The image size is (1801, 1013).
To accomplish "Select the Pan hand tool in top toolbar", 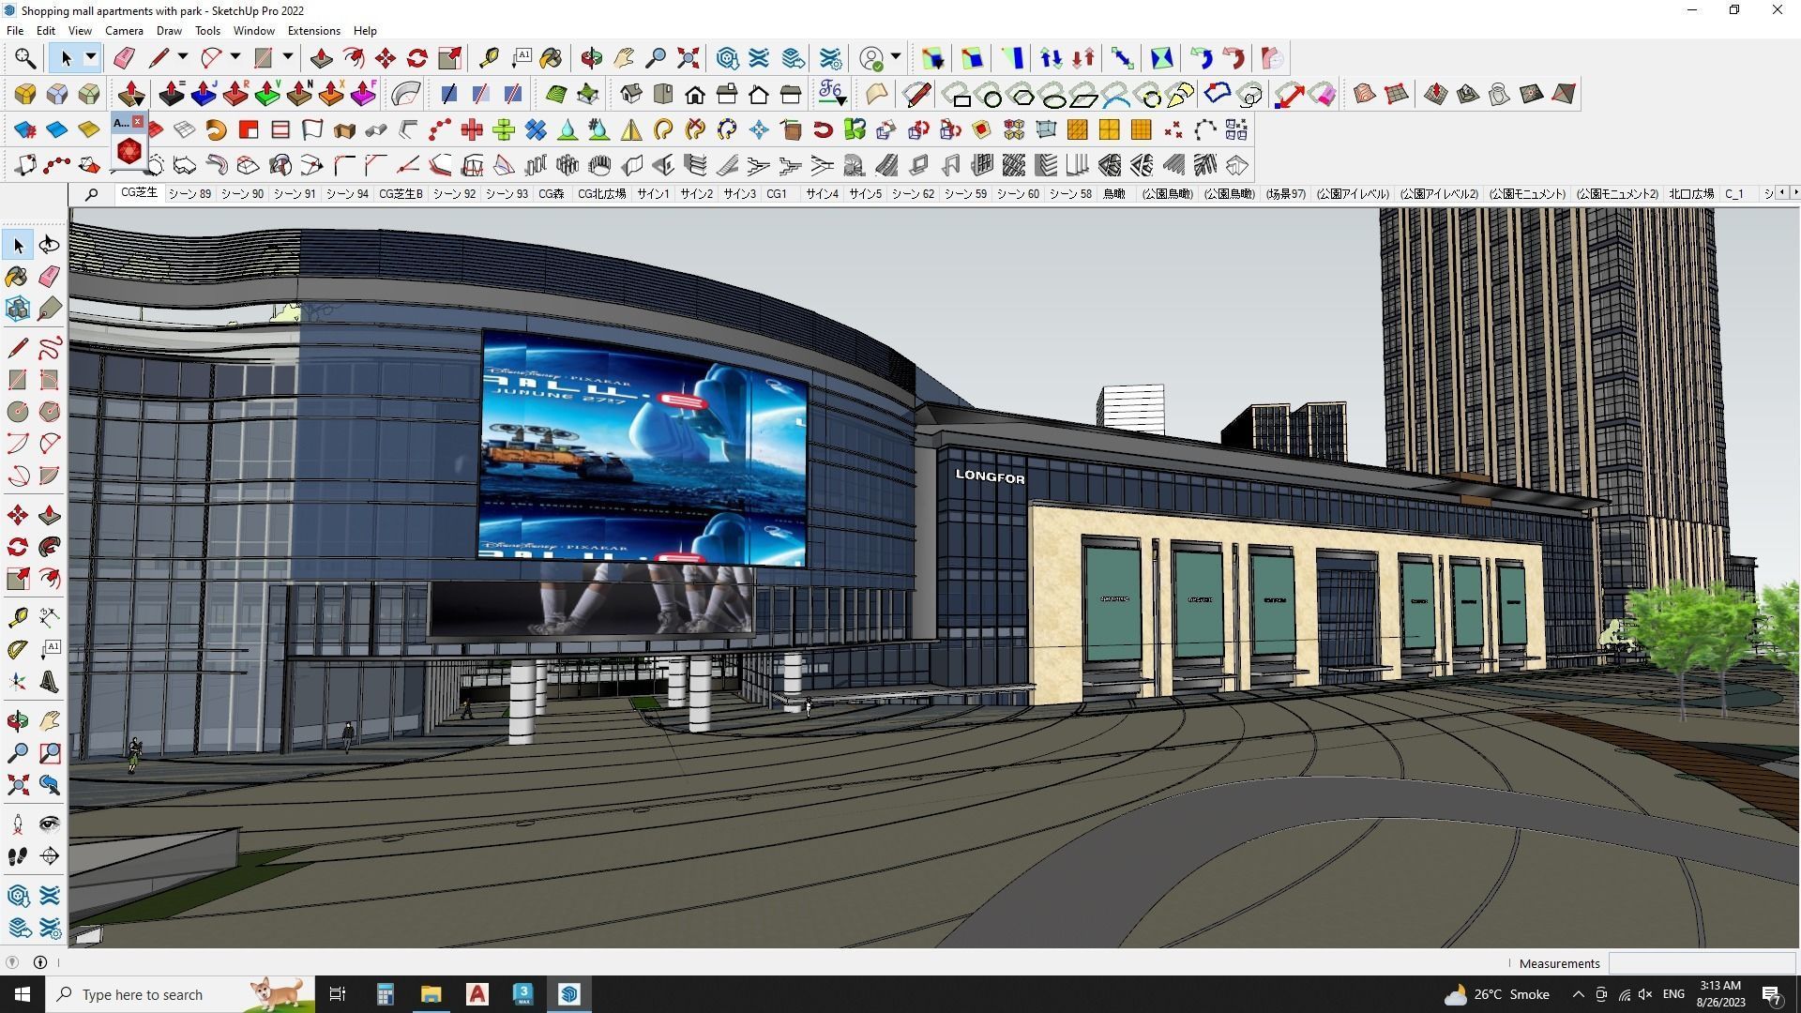I will [624, 58].
